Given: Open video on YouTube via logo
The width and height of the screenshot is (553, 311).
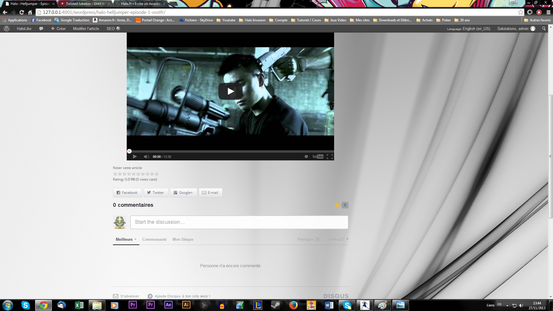Looking at the screenshot, I should (318, 157).
